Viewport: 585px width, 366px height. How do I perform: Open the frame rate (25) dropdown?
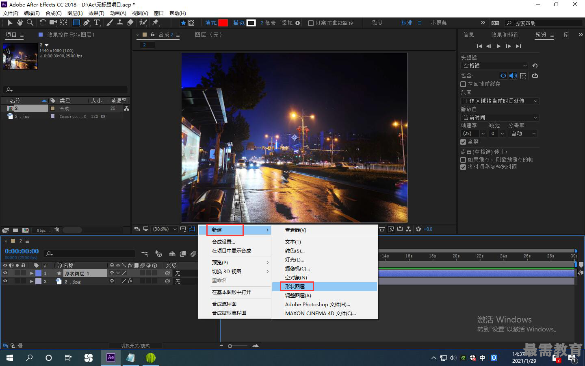click(x=474, y=133)
